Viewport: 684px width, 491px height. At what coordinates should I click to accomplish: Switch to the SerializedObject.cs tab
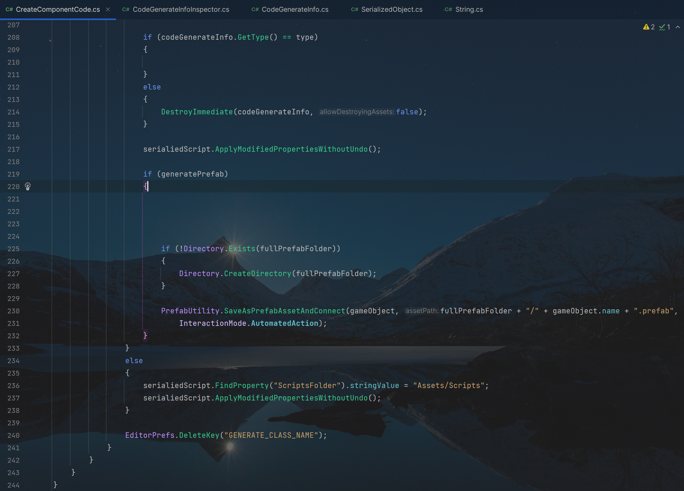(x=391, y=9)
